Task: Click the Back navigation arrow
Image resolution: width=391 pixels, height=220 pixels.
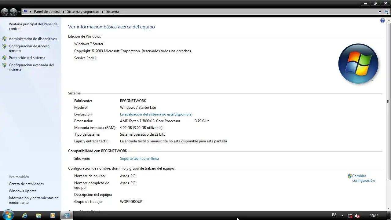Action: point(5,12)
